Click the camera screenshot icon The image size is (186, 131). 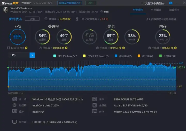pyautogui.click(x=171, y=3)
